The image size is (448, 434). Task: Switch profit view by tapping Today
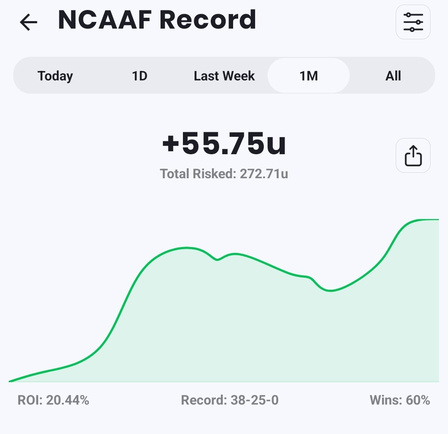tap(55, 75)
